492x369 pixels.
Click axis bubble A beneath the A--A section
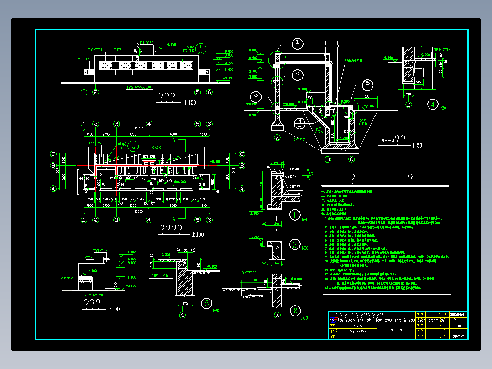click(277, 137)
